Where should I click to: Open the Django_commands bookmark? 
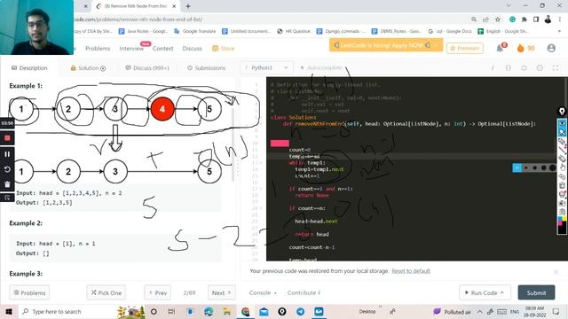point(342,31)
